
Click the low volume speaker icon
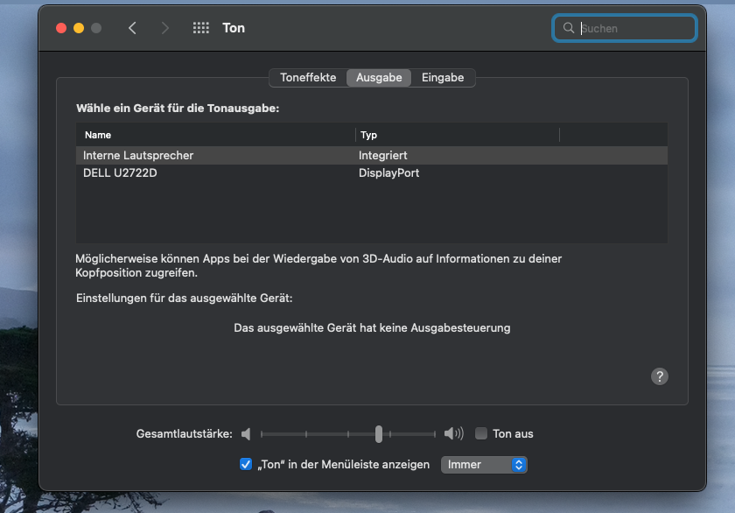[247, 434]
